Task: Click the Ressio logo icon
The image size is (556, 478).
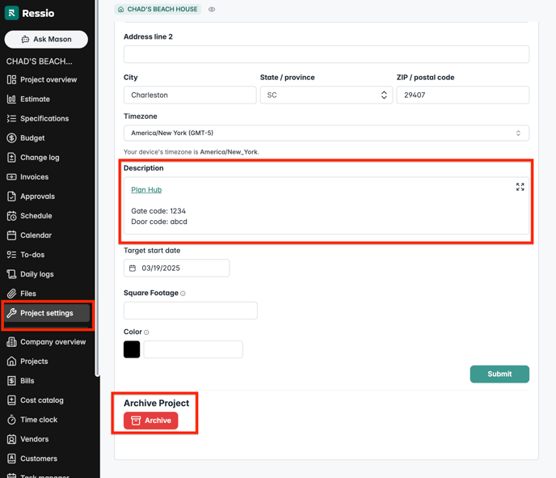Action: tap(12, 13)
